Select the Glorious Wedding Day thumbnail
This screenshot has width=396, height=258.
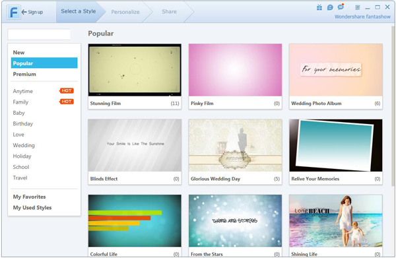[x=235, y=145]
